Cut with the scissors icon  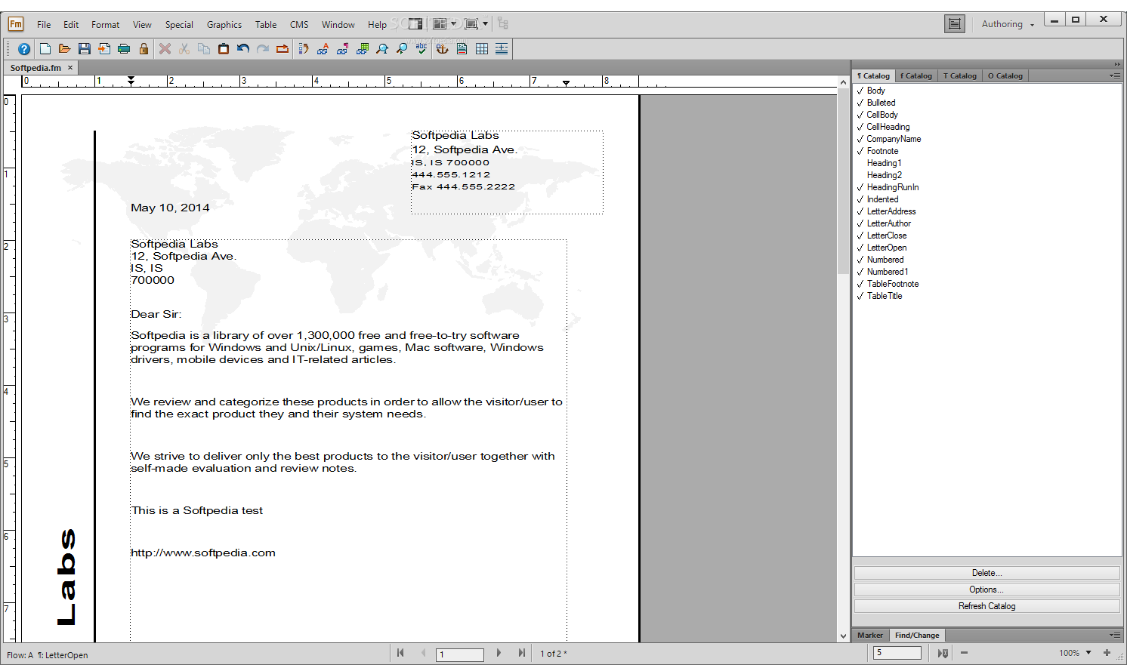click(x=184, y=49)
